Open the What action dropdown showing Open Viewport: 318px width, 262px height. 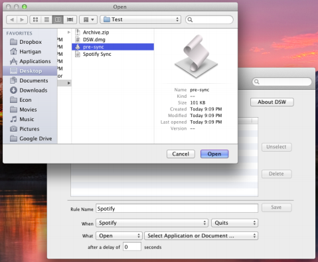click(119, 236)
